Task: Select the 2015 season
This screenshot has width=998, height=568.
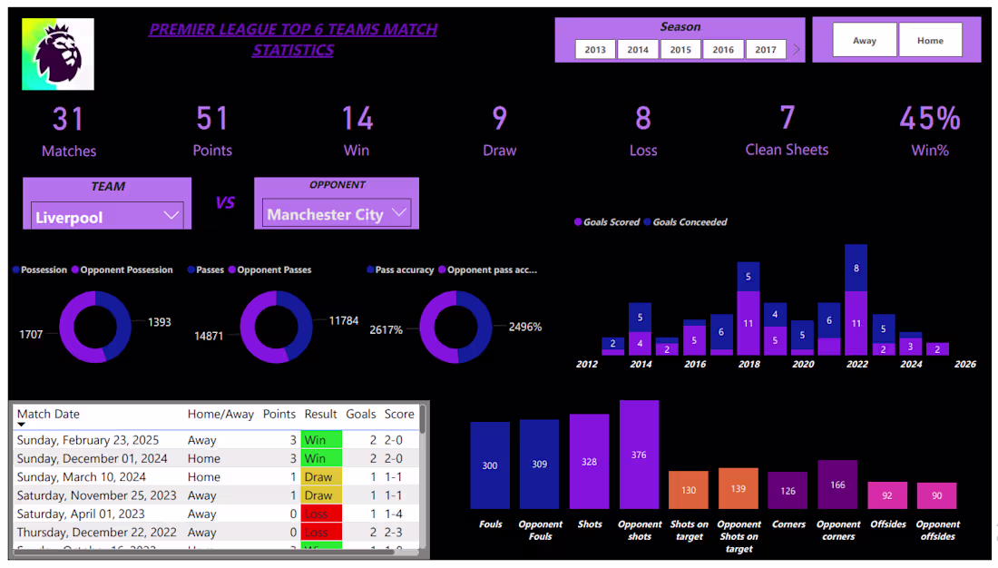Action: point(680,49)
